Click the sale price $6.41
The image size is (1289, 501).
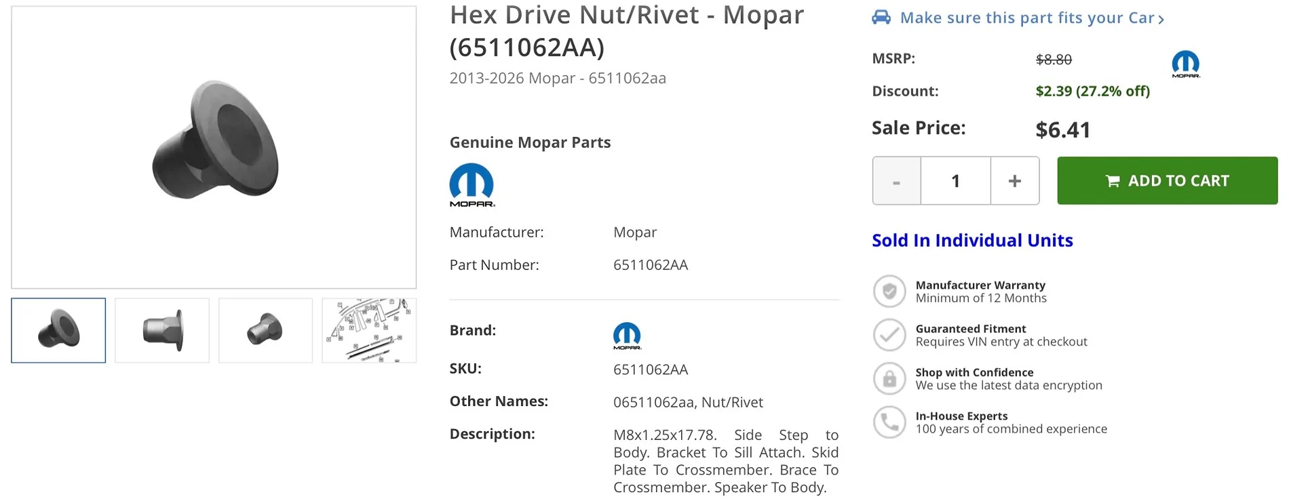click(1063, 129)
